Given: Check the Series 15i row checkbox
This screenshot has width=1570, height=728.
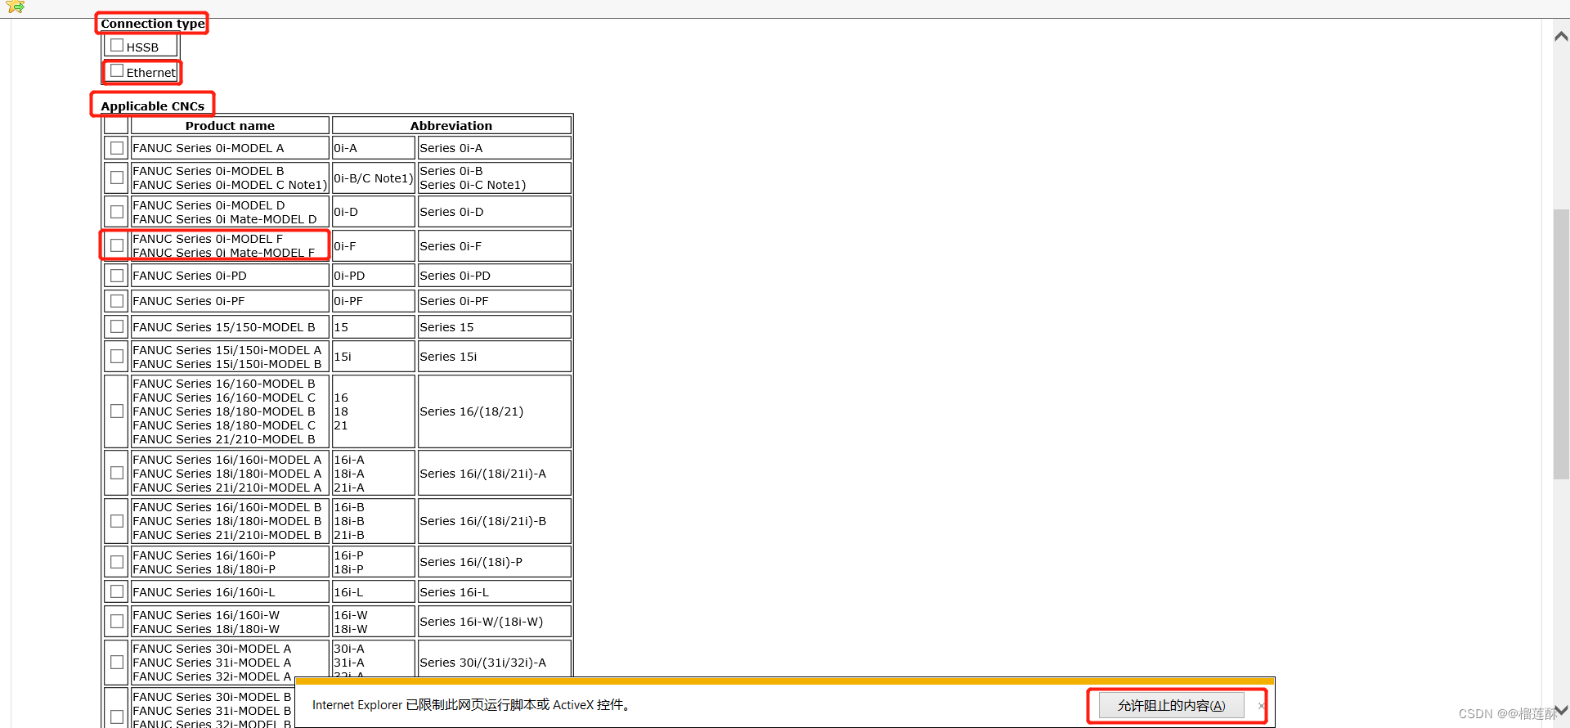Looking at the screenshot, I should tap(117, 357).
